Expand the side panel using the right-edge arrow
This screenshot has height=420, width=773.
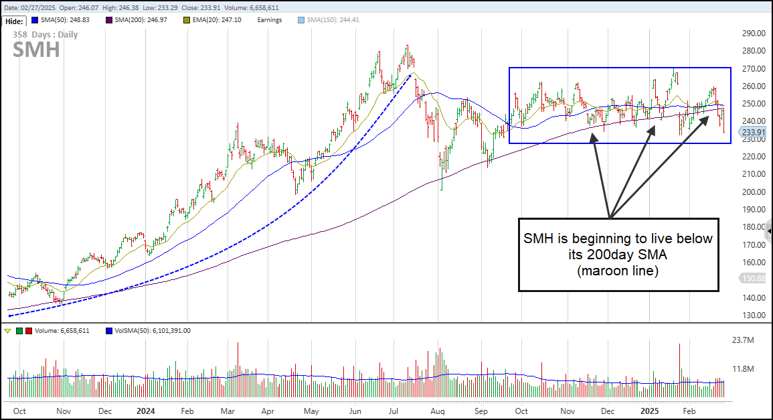(770, 231)
